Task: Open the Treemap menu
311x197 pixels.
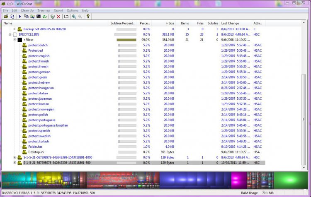Action: [44, 10]
